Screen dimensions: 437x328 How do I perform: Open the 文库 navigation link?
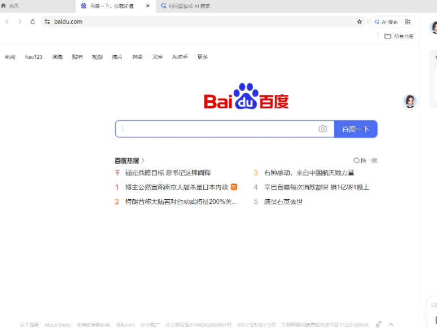[x=158, y=57]
